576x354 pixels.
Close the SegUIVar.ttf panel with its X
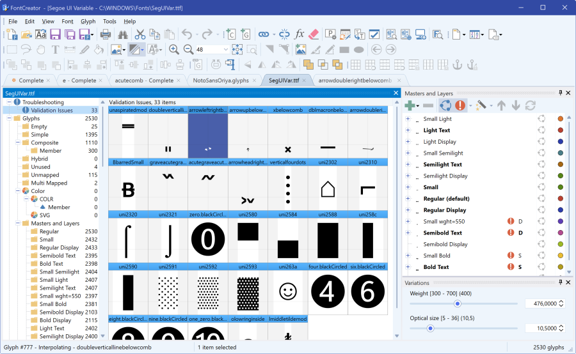396,93
